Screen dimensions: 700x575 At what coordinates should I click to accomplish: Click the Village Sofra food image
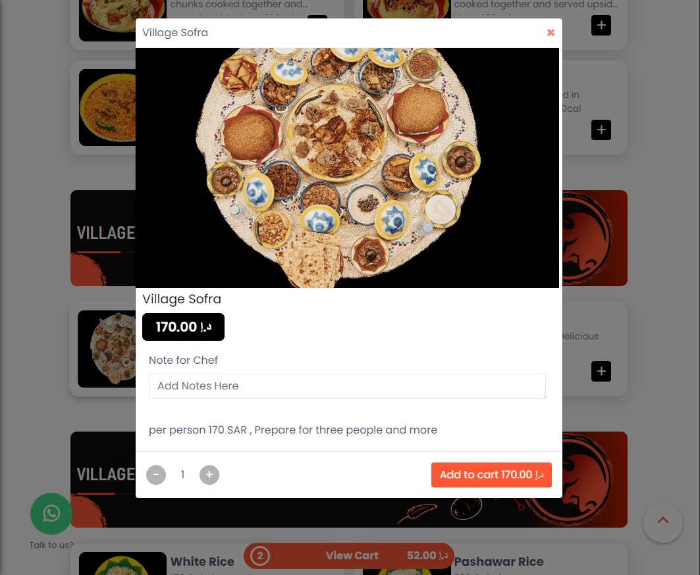tap(347, 168)
